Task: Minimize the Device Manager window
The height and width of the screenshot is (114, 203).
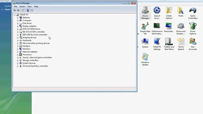Action: pos(124,3)
